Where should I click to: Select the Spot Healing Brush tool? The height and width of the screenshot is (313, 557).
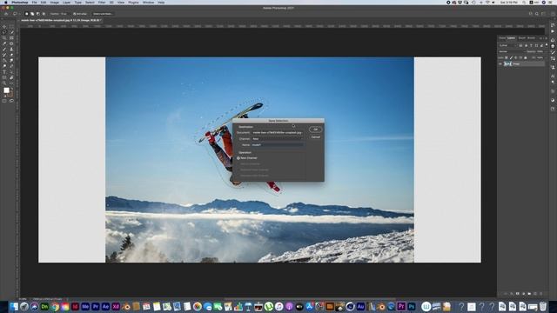coord(11,43)
